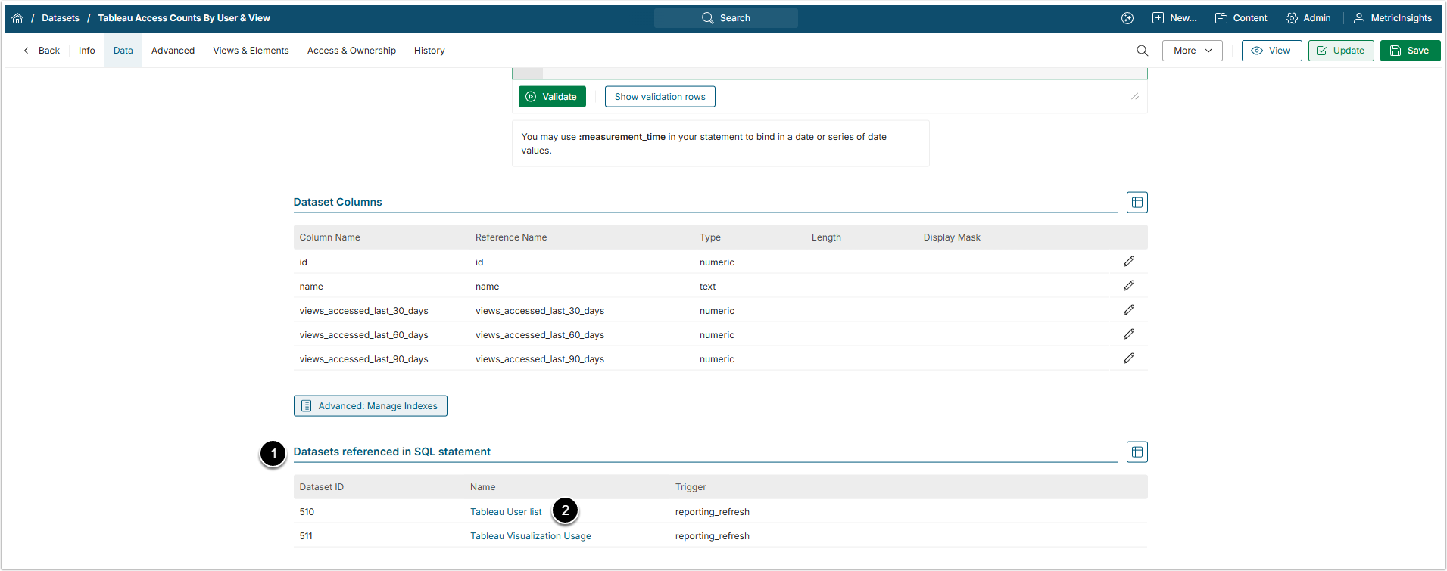Viewport: 1447px width, 571px height.
Task: Open the New... menu in header
Action: pyautogui.click(x=1174, y=18)
